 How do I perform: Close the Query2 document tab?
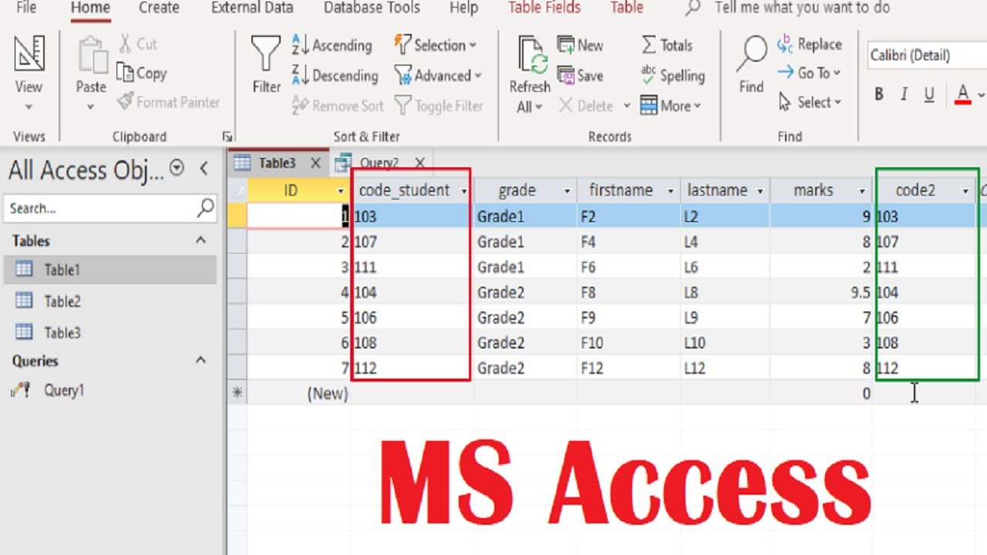coord(419,163)
